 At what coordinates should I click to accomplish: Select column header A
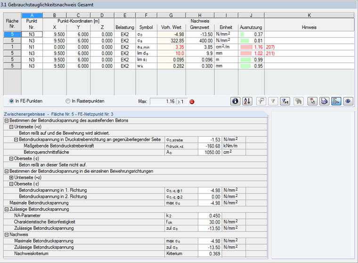[32, 15]
